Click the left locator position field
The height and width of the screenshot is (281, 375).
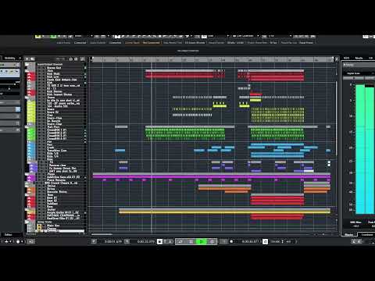pyautogui.click(x=113, y=241)
